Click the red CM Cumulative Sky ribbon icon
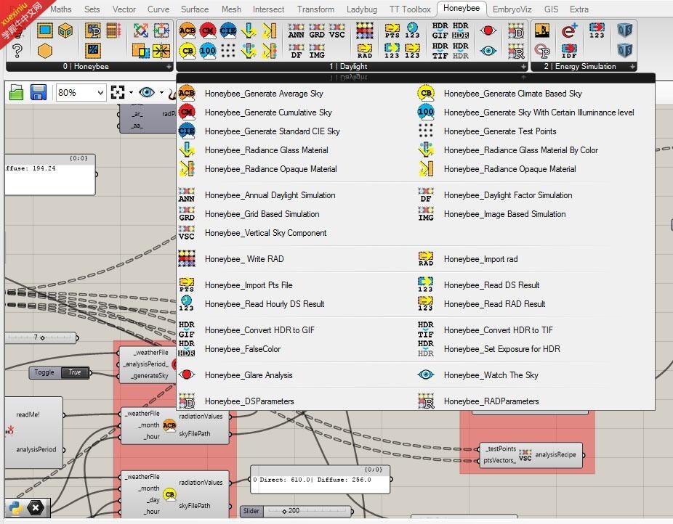The image size is (673, 524). 208,30
